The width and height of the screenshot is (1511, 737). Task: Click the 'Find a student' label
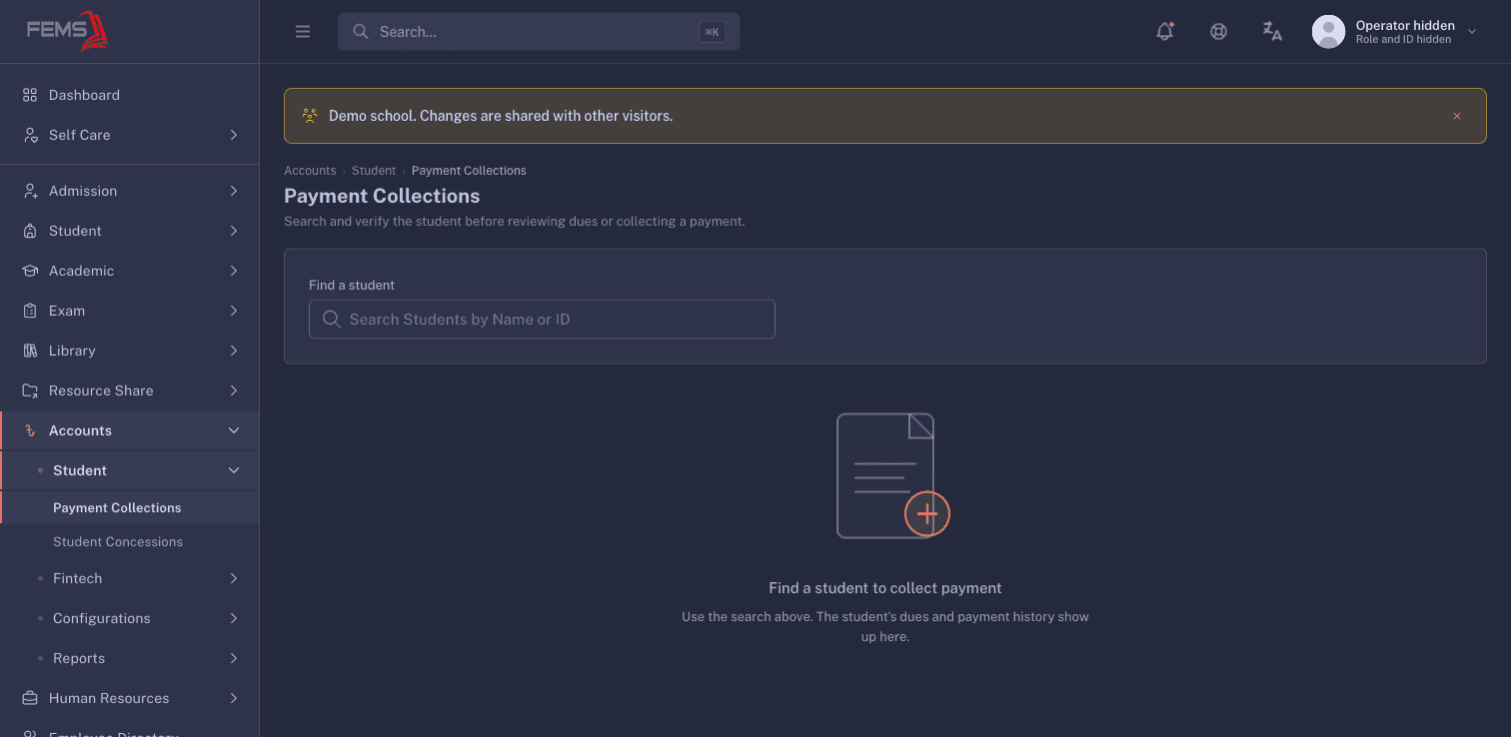[x=352, y=285]
